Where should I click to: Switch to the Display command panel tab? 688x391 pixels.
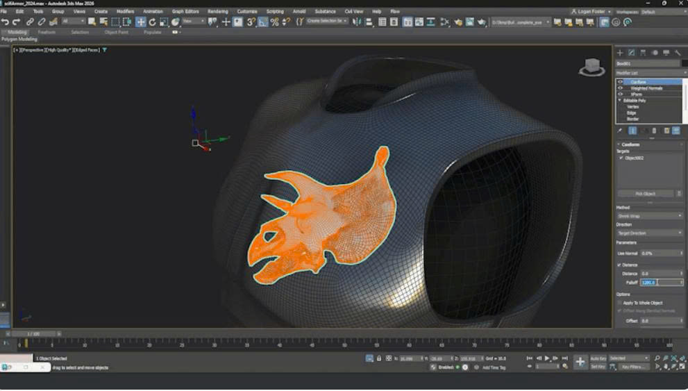(x=666, y=53)
